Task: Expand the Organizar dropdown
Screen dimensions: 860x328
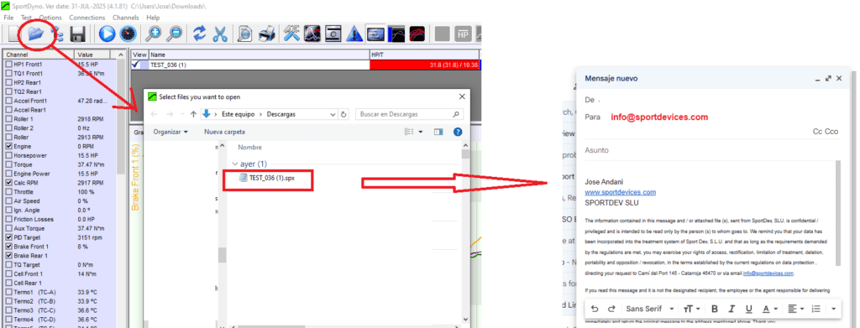Action: point(170,132)
